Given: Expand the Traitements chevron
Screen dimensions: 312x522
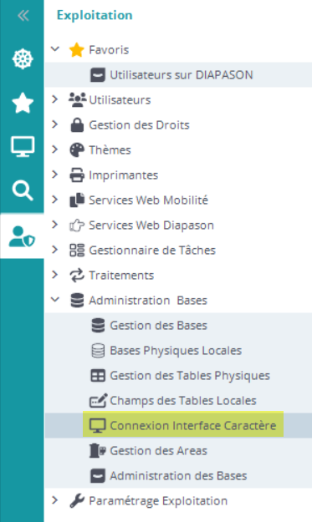Looking at the screenshot, I should pyautogui.click(x=55, y=275).
